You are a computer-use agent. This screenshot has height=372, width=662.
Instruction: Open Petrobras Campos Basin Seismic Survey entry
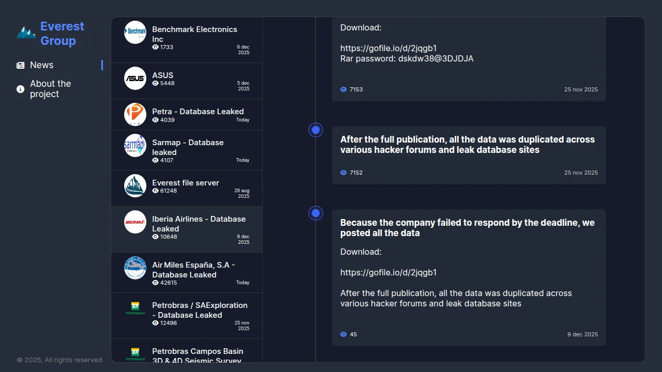(197, 355)
